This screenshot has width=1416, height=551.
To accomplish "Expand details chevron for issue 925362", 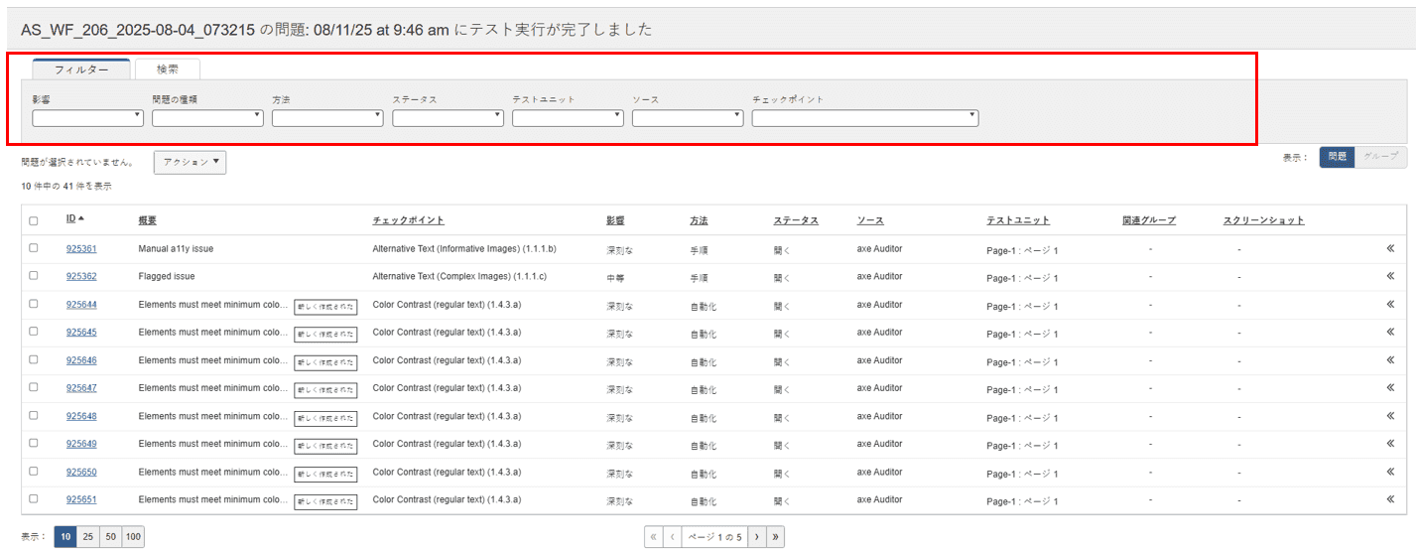I will [x=1390, y=276].
